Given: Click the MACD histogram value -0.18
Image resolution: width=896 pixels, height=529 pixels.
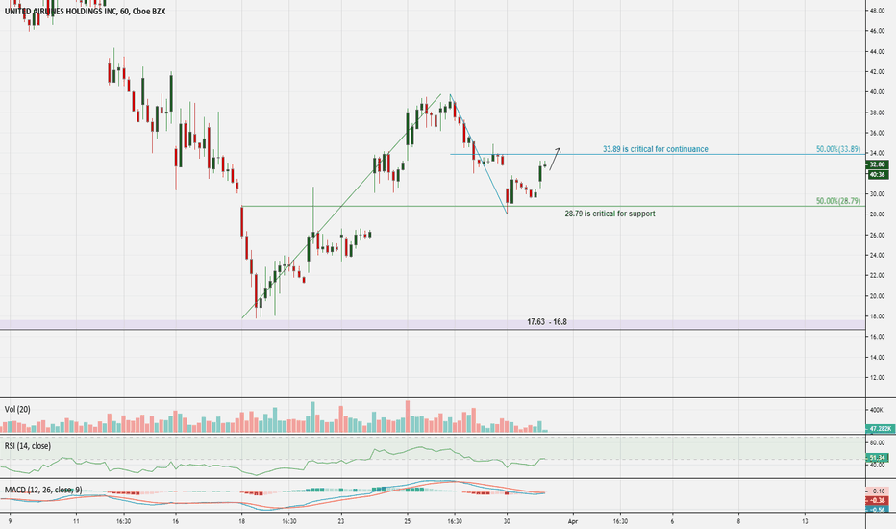Looking at the screenshot, I should (877, 491).
